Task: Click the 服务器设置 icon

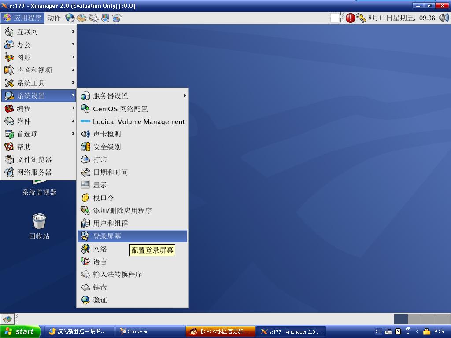Action: point(85,96)
